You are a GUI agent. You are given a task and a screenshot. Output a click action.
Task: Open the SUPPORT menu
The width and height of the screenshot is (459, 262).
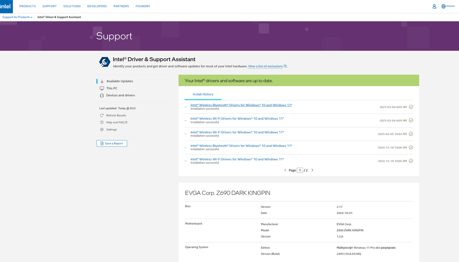click(49, 6)
